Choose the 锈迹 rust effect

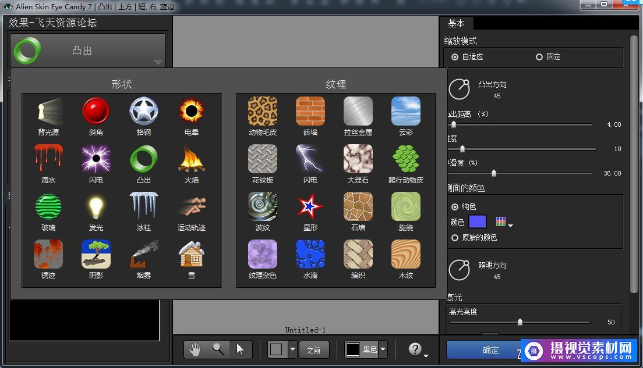tap(48, 259)
